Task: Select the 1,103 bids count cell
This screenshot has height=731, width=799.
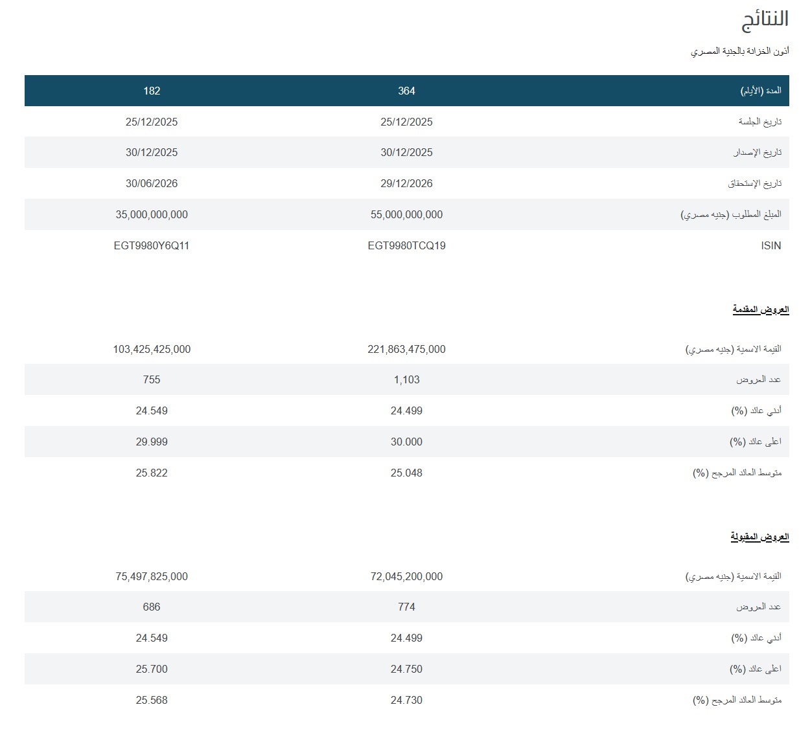Action: click(x=406, y=379)
